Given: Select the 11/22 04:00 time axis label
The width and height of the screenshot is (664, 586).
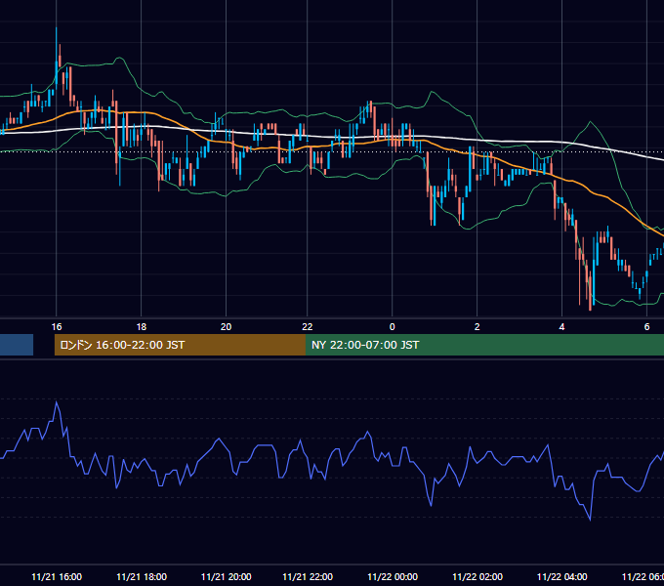Looking at the screenshot, I should point(561,576).
